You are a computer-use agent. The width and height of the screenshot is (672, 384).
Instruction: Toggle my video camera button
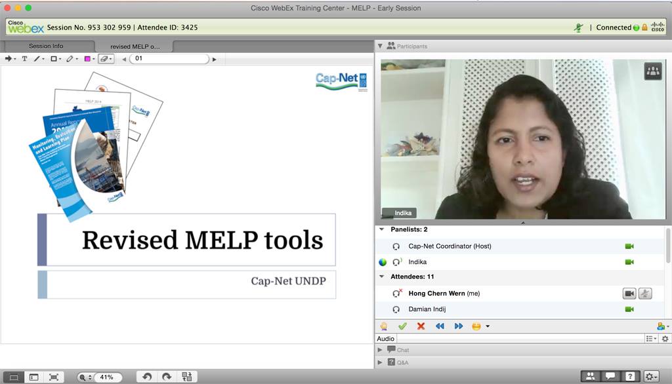click(629, 294)
